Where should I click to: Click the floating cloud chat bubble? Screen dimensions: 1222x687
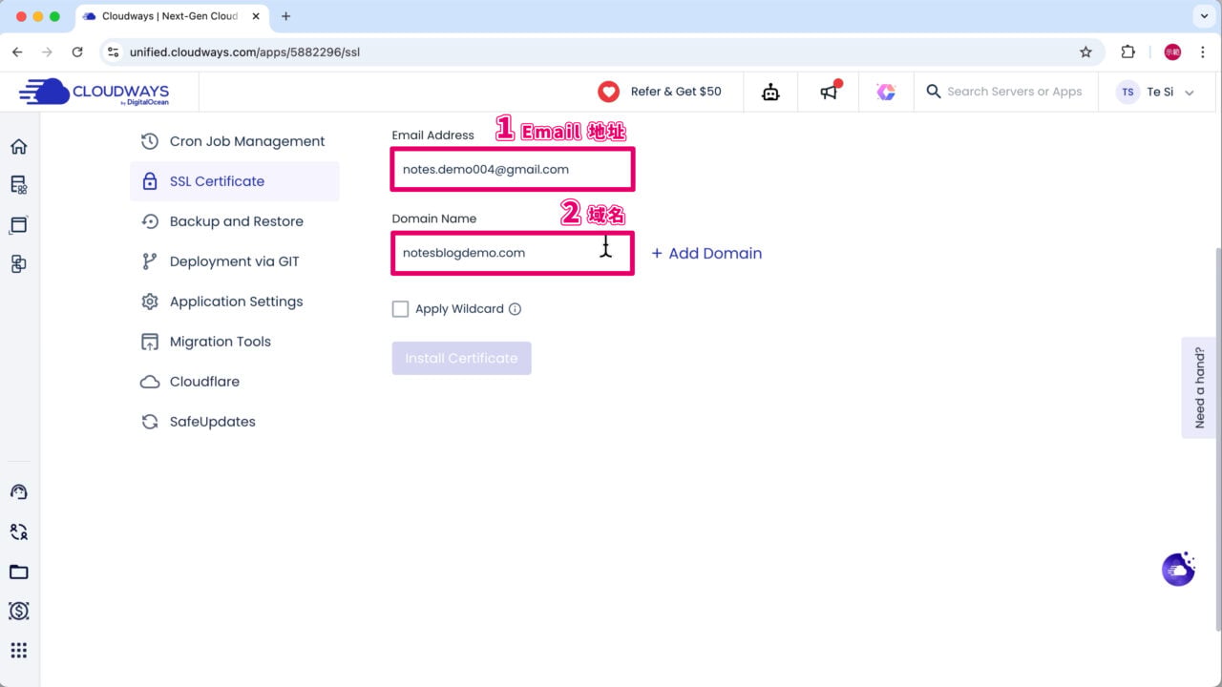[x=1178, y=569]
